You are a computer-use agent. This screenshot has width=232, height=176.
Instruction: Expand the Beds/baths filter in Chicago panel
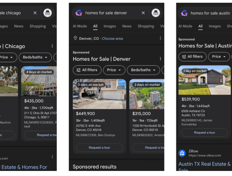(35, 57)
